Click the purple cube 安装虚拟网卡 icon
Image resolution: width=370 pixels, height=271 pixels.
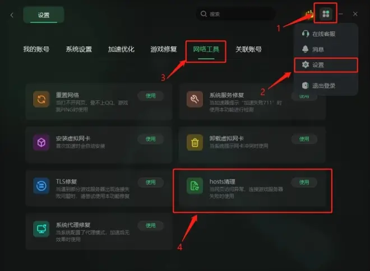pyautogui.click(x=41, y=142)
